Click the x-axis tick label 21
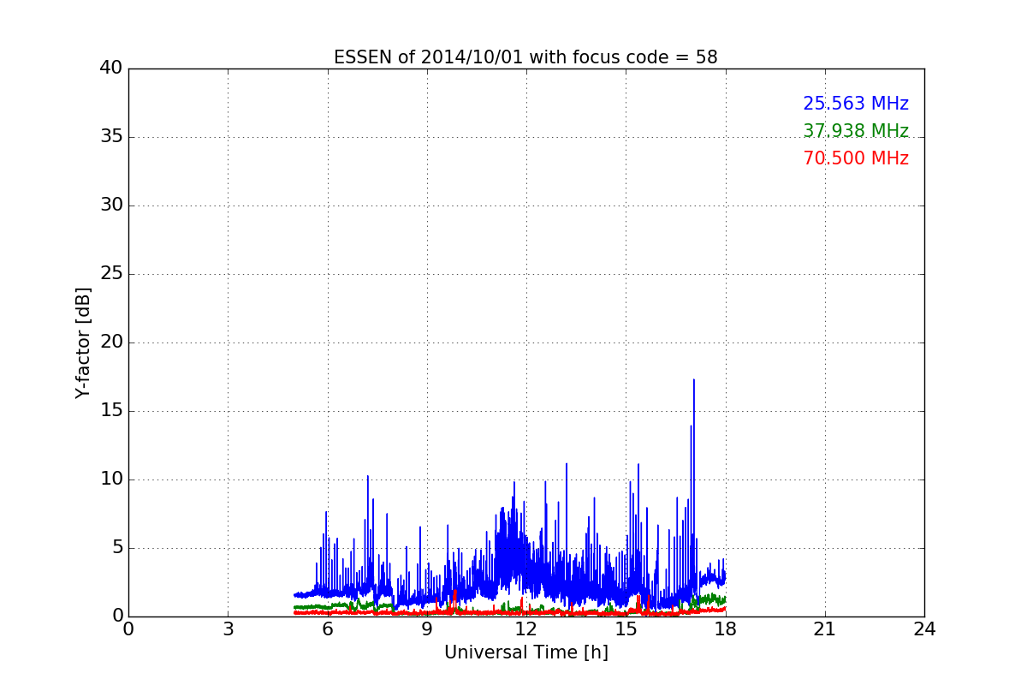Screen dimensions: 1027x685 (x=825, y=629)
